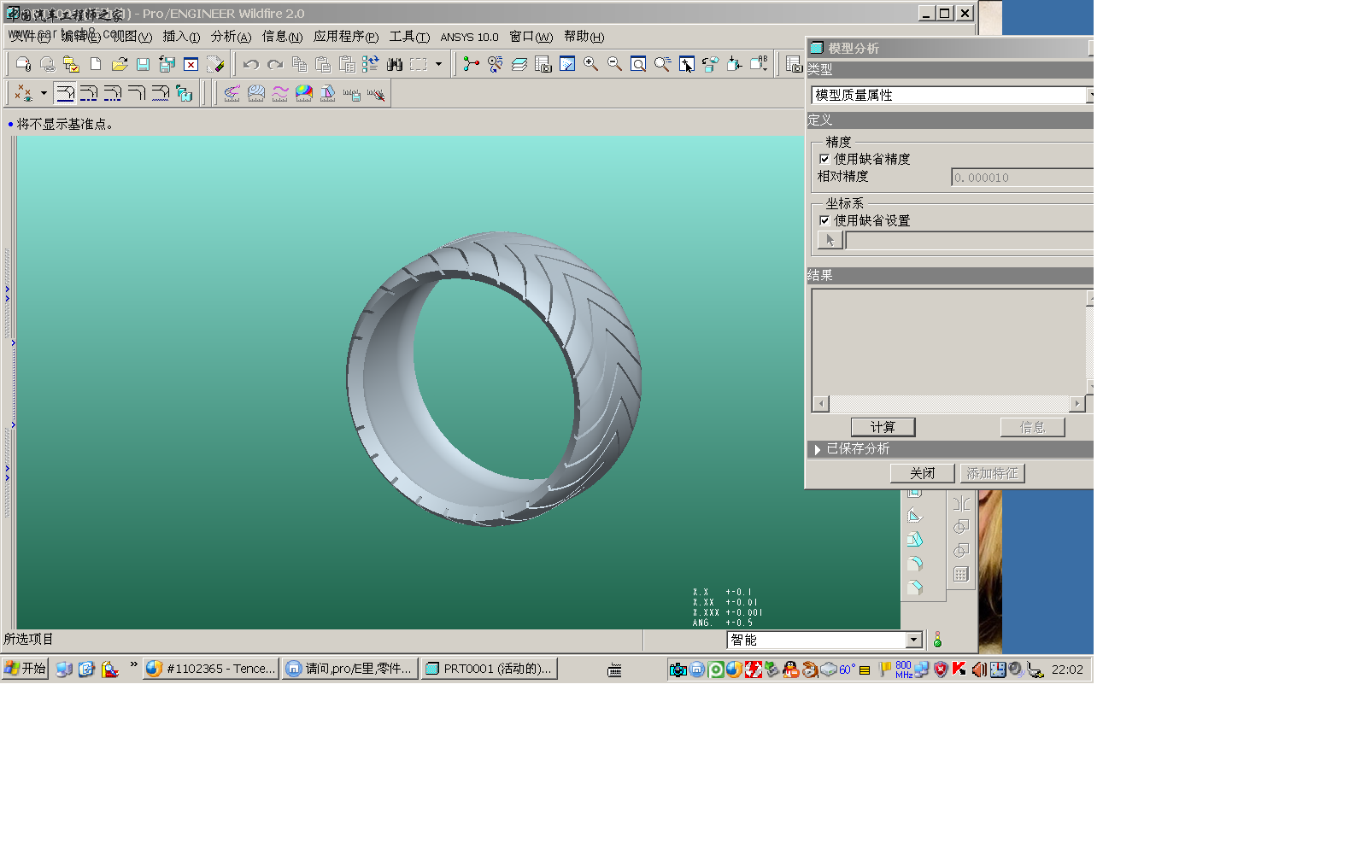Save the model with the floppy icon
This screenshot has width=1367, height=854.
coord(144,64)
